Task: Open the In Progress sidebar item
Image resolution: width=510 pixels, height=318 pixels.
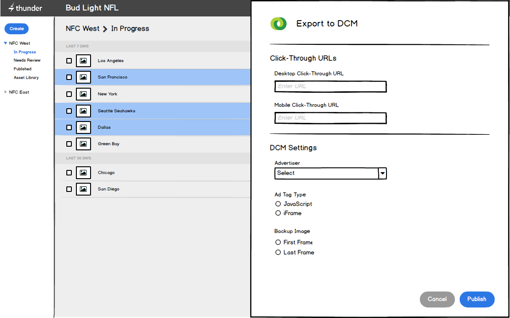Action: coord(25,52)
